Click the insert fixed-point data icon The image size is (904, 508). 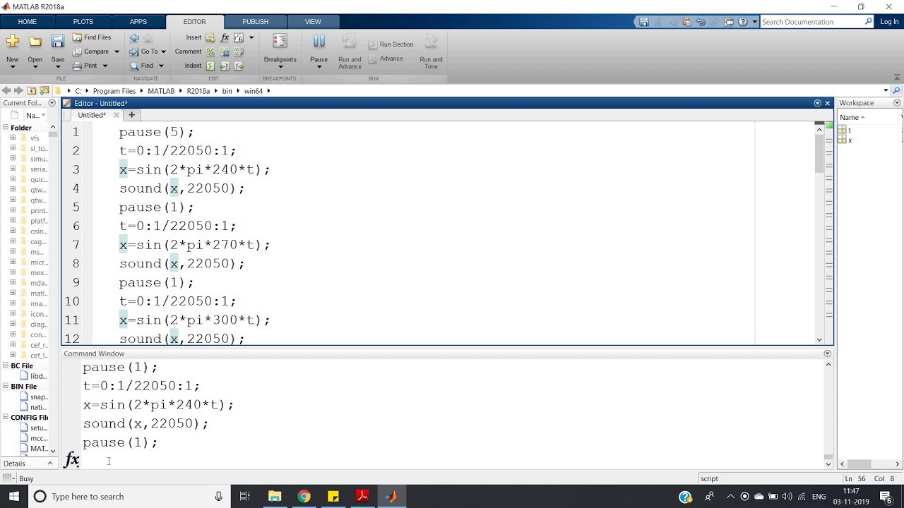pos(239,38)
